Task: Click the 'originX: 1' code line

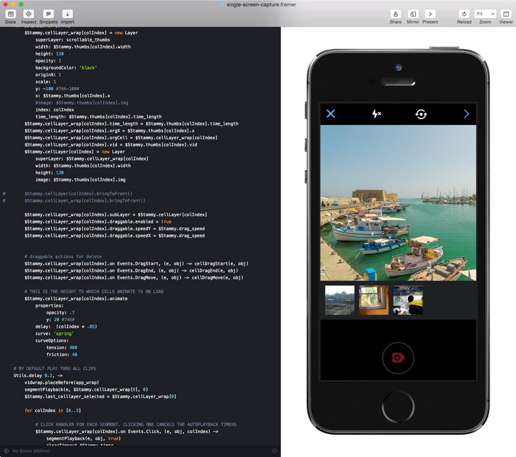Action: point(48,75)
